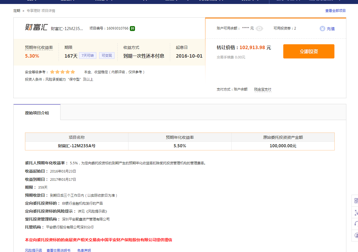
Task: Click the transfer price 102,913.98
Action: click(x=252, y=48)
